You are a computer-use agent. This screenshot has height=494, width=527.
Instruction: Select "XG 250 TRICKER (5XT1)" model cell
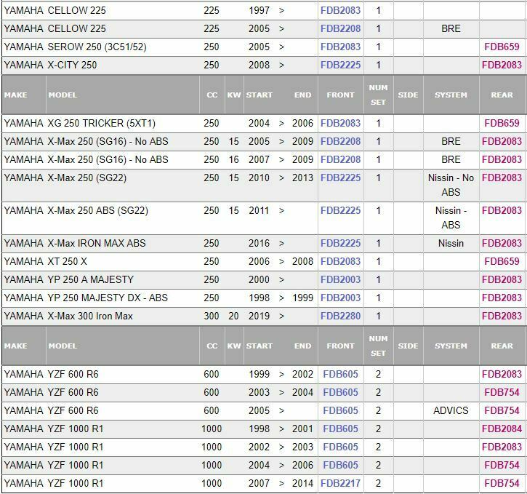pos(102,123)
